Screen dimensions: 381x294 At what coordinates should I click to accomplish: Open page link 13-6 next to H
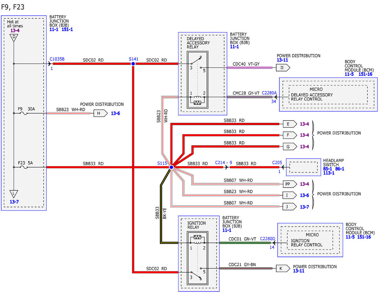coord(116,113)
